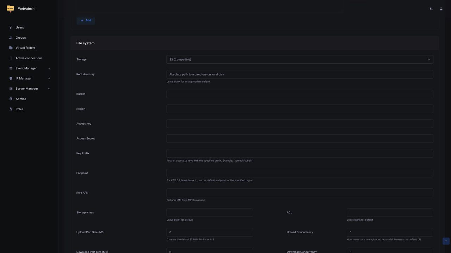Click the Upload Concurrency field
The width and height of the screenshot is (451, 253).
390,232
